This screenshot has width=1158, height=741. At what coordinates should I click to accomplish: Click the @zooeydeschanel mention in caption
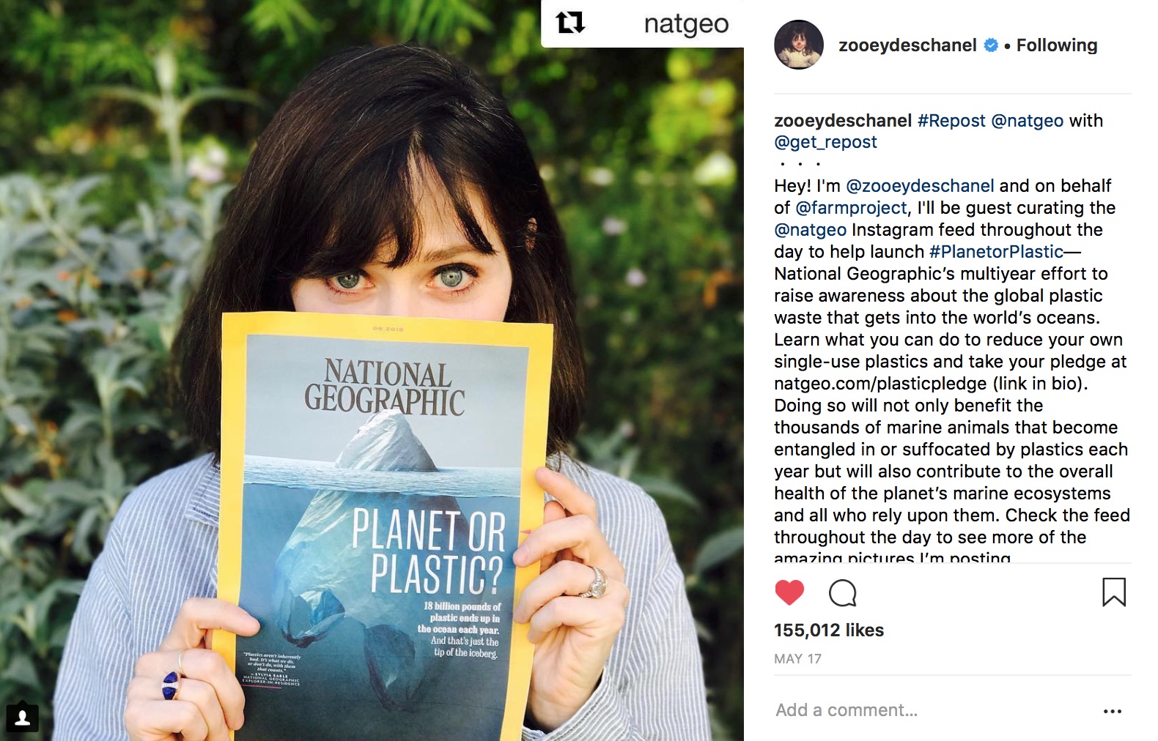pos(920,186)
